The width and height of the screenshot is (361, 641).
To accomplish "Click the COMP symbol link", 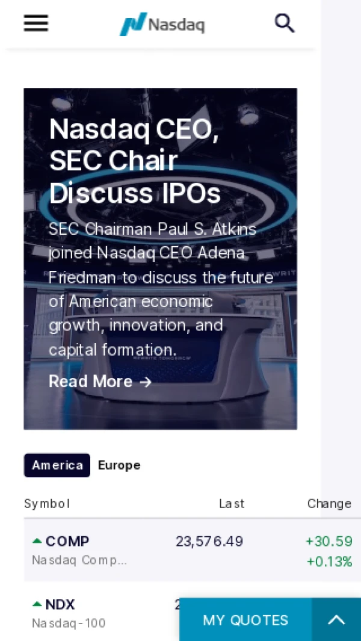I will (67, 541).
